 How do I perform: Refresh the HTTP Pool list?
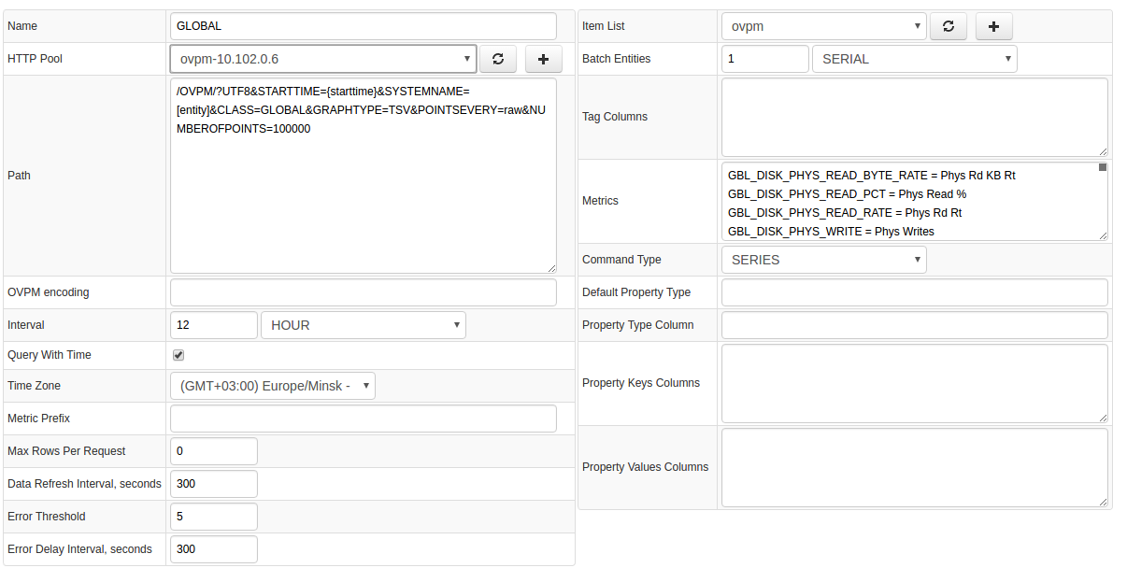coord(498,58)
